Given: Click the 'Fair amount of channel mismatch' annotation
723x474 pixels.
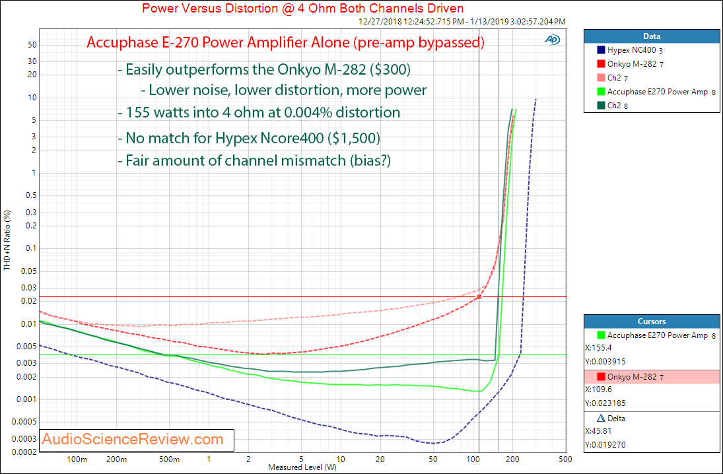Looking at the screenshot, I should click(254, 160).
